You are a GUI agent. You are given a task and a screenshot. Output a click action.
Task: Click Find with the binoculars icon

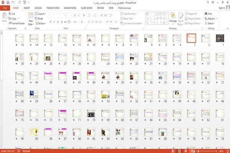coord(208,14)
